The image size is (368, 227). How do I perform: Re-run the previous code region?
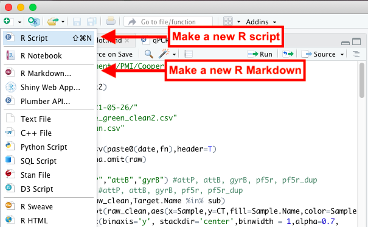(288, 54)
